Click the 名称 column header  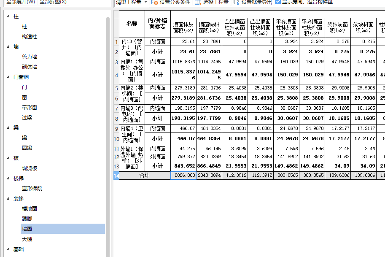click(x=132, y=24)
